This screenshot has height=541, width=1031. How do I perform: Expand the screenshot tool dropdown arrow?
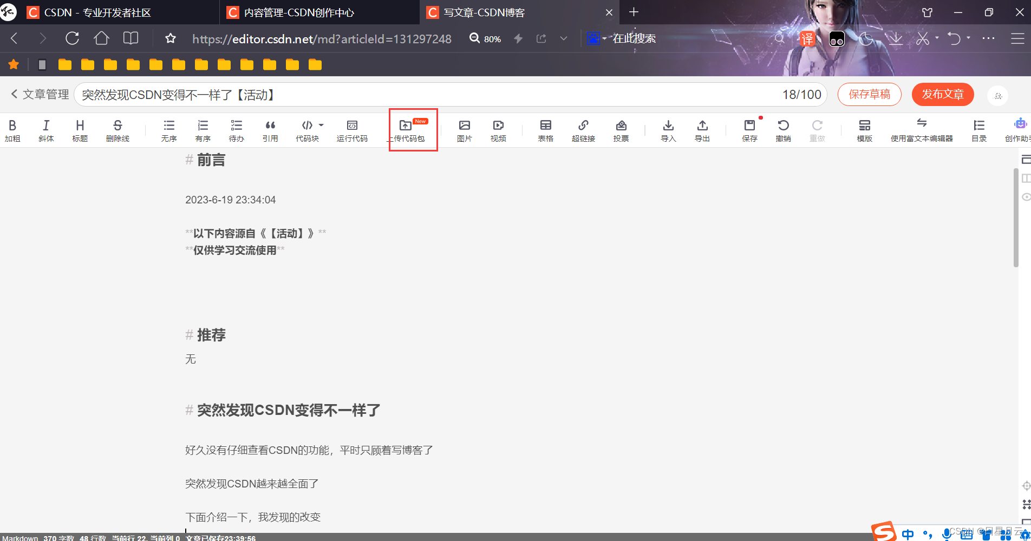937,38
